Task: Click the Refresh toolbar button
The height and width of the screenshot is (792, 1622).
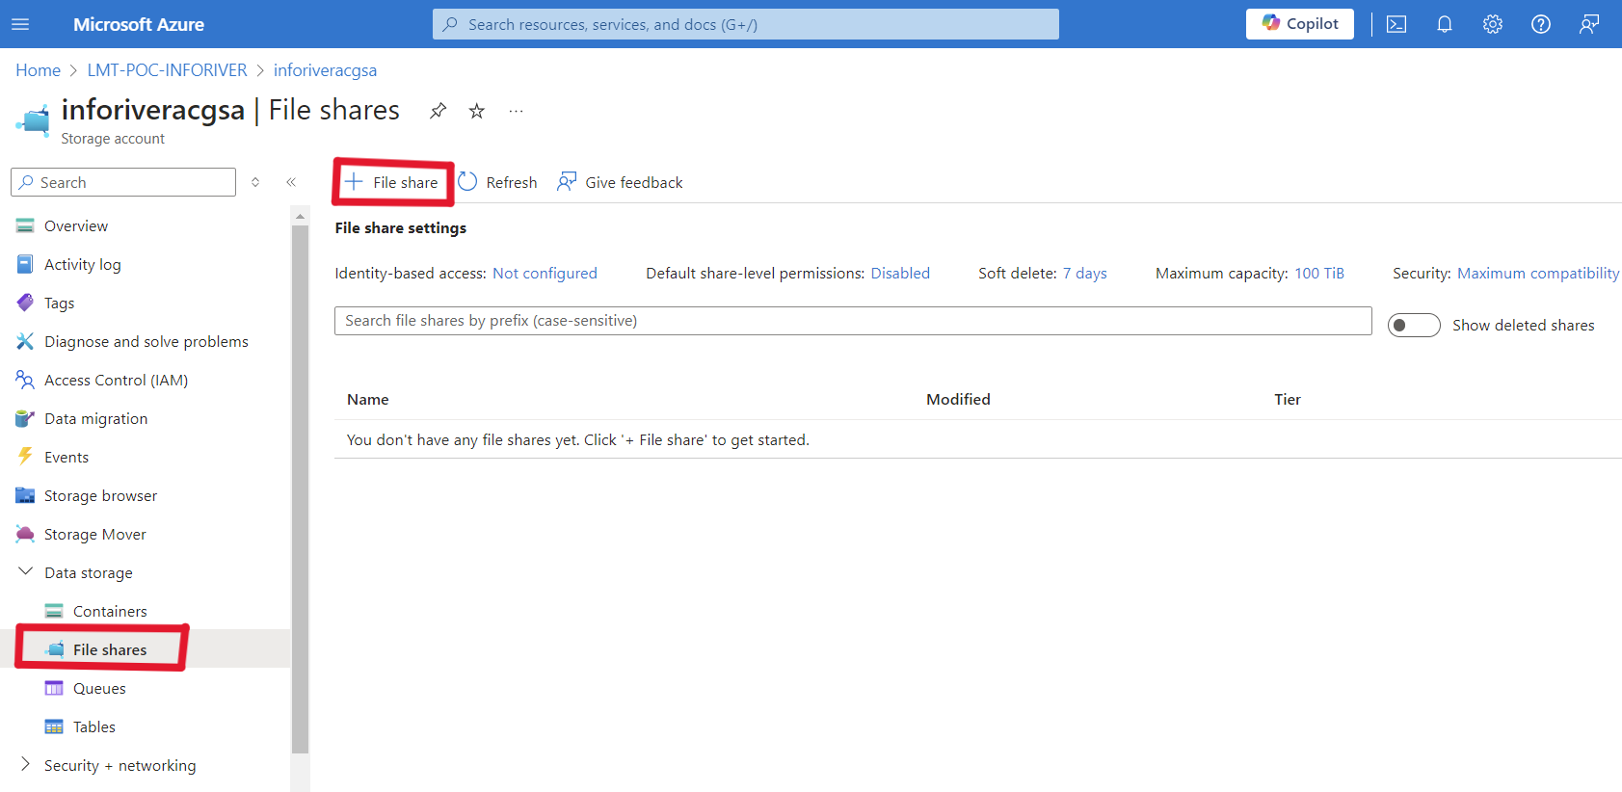Action: click(x=498, y=182)
